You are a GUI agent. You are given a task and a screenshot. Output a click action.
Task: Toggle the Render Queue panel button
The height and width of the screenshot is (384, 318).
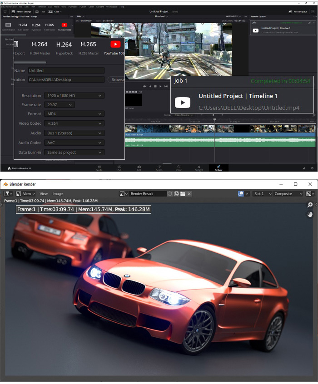coord(298,11)
